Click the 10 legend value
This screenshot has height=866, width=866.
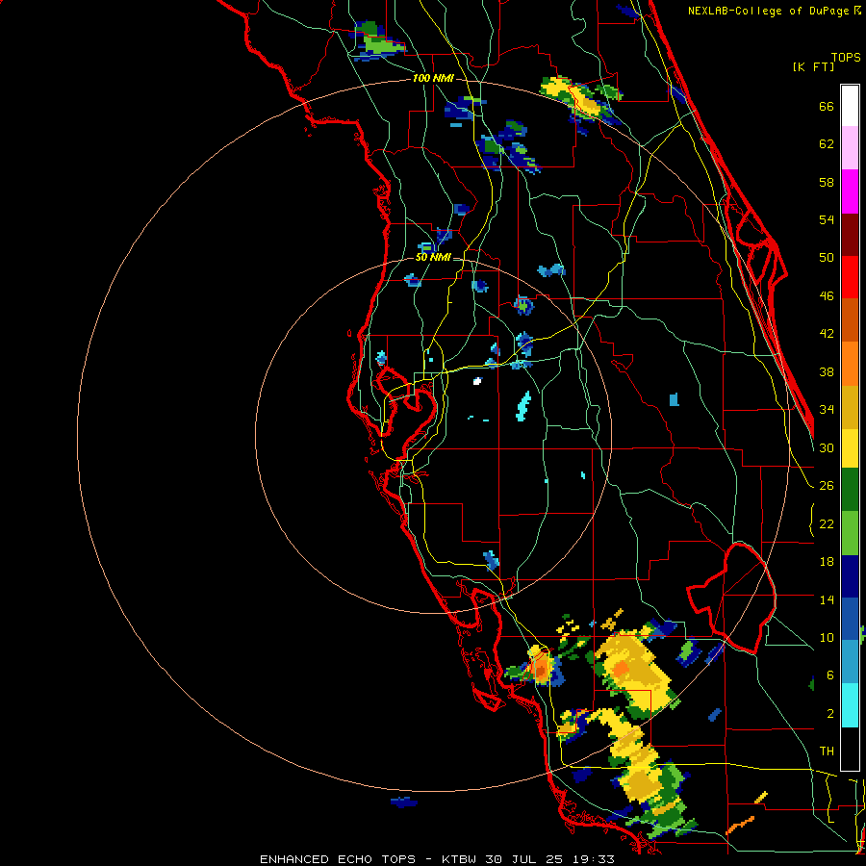point(827,638)
